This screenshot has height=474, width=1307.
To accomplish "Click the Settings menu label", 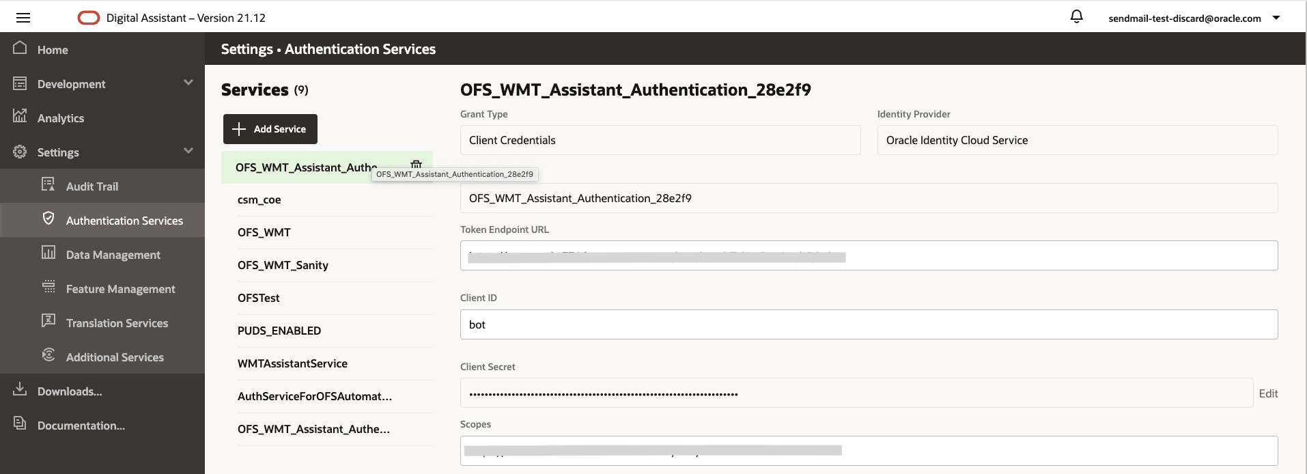I will [58, 152].
